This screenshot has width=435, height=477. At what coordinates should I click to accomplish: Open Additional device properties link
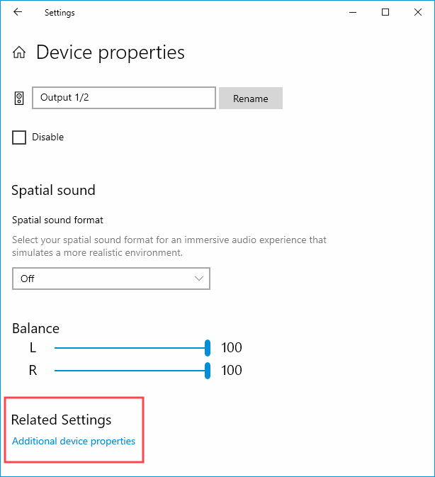(x=74, y=441)
